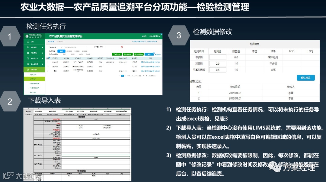Open the home icon in platform sidebar
Screen dimensions: 326x182
28,42
